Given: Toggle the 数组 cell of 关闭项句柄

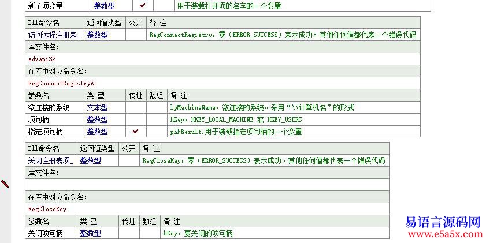Looking at the screenshot, I should [x=150, y=233].
